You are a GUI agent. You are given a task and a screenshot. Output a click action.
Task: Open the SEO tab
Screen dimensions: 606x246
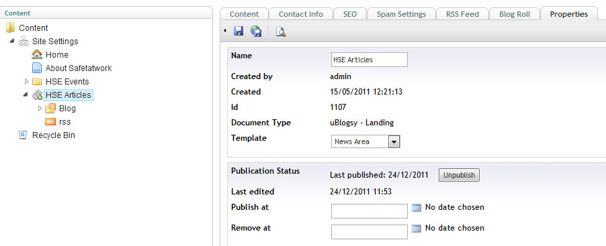pos(350,14)
